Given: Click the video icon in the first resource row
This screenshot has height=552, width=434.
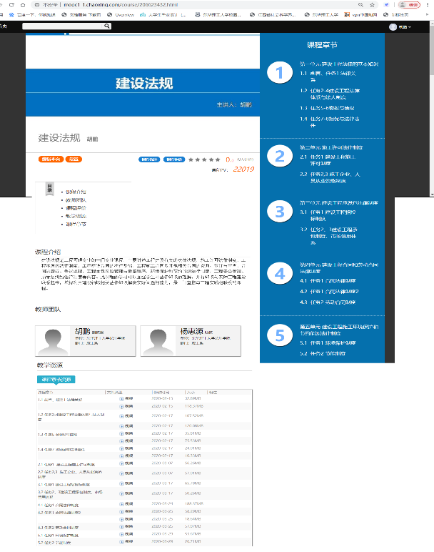Looking at the screenshot, I should click(x=121, y=399).
